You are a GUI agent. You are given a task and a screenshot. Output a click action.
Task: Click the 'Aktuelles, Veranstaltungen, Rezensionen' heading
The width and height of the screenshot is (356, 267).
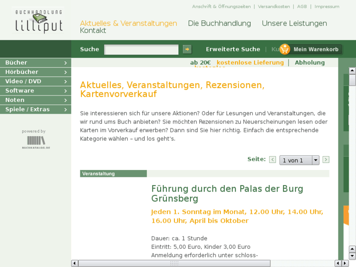tap(172, 89)
